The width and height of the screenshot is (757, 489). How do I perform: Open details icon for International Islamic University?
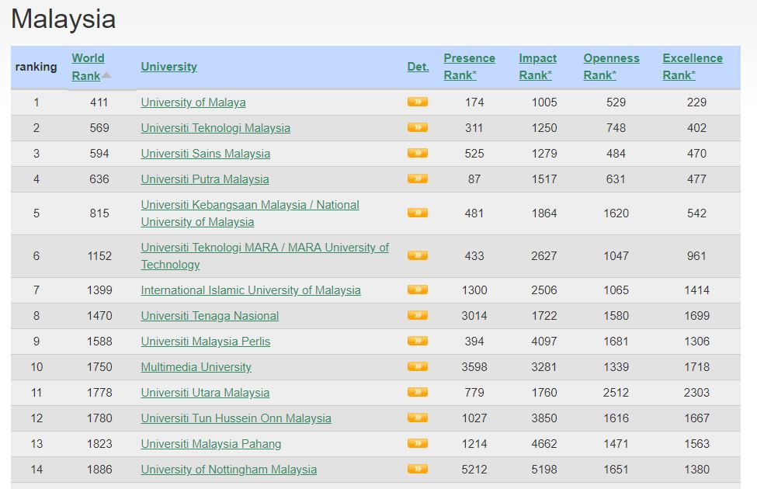coord(418,290)
